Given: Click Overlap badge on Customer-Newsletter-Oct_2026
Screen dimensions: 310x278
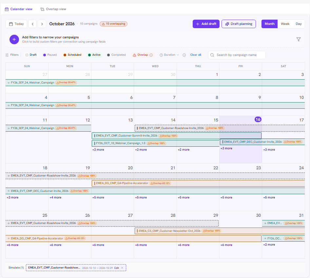Looking at the screenshot, I should [211, 231].
